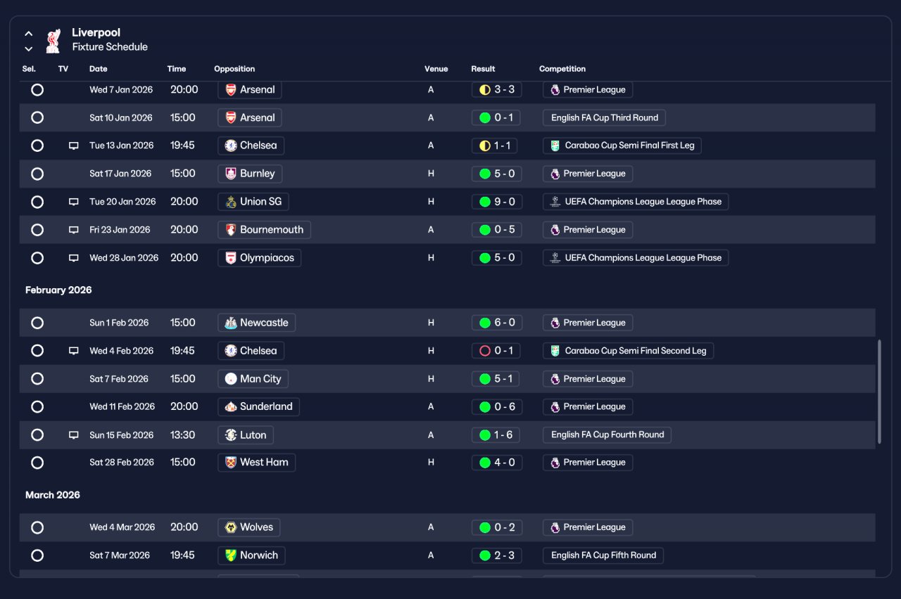Screen dimensions: 901x599
Task: Select the Wolves fixture radio button
Action: [x=37, y=527]
